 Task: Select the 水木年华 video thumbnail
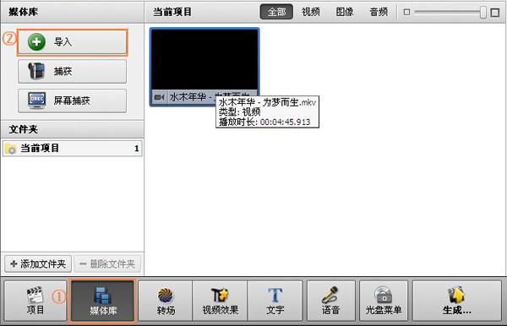(204, 67)
